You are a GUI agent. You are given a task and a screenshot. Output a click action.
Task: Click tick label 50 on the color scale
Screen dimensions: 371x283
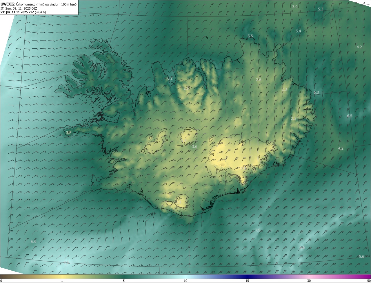(369, 281)
